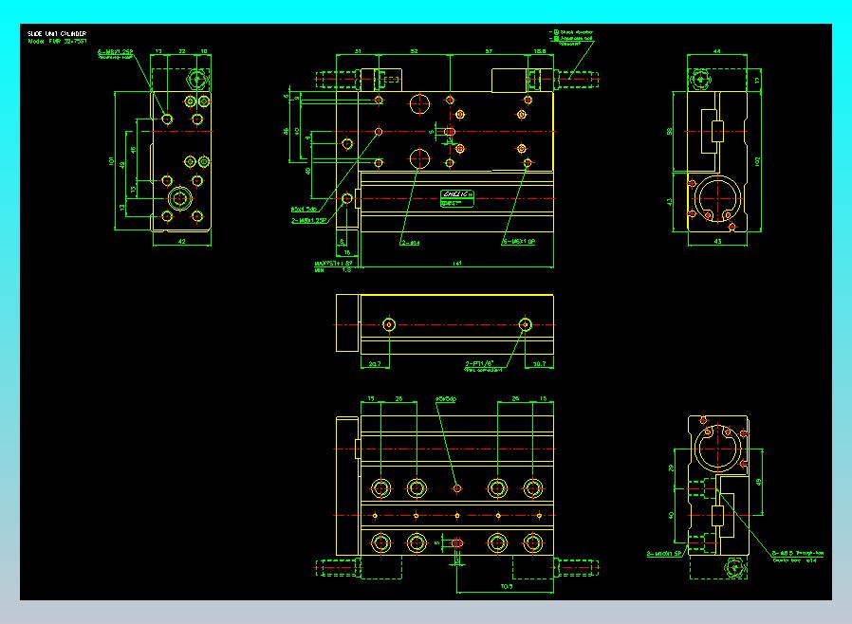Image resolution: width=852 pixels, height=624 pixels.
Task: Select the 'Model' line under the title
Action: (x=57, y=42)
